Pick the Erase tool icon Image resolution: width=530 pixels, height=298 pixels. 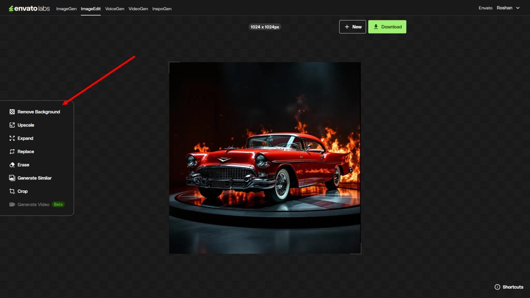(x=12, y=165)
